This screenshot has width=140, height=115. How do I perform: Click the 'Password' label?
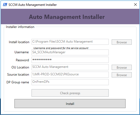pyautogui.click(x=22, y=60)
